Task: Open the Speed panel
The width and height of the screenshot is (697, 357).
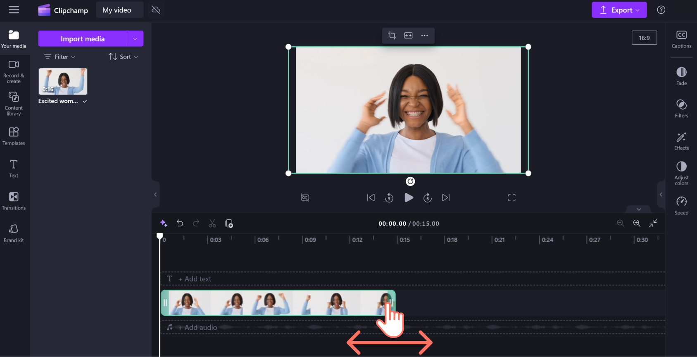Action: click(681, 206)
